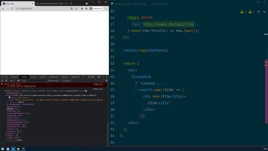Open the Chrome extensions puzzle icon
The image size is (268, 151).
[x=86, y=8]
